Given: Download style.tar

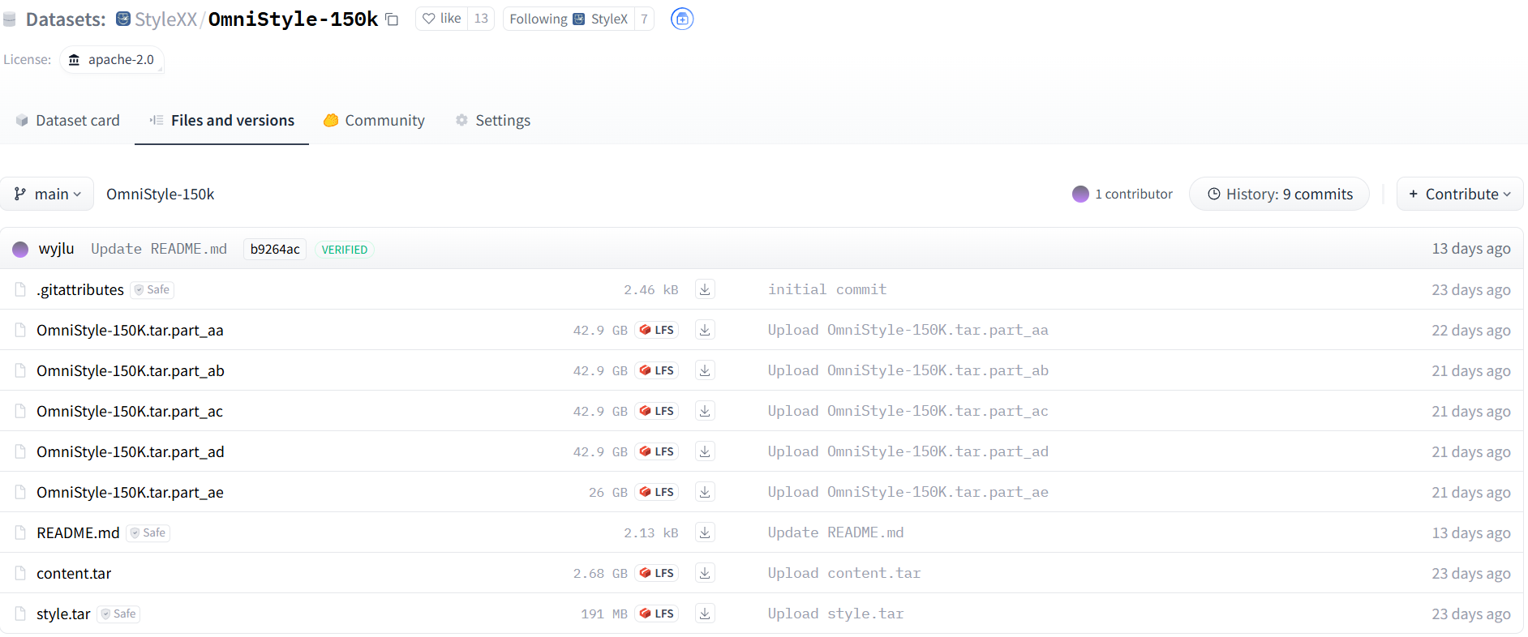Looking at the screenshot, I should [x=705, y=613].
